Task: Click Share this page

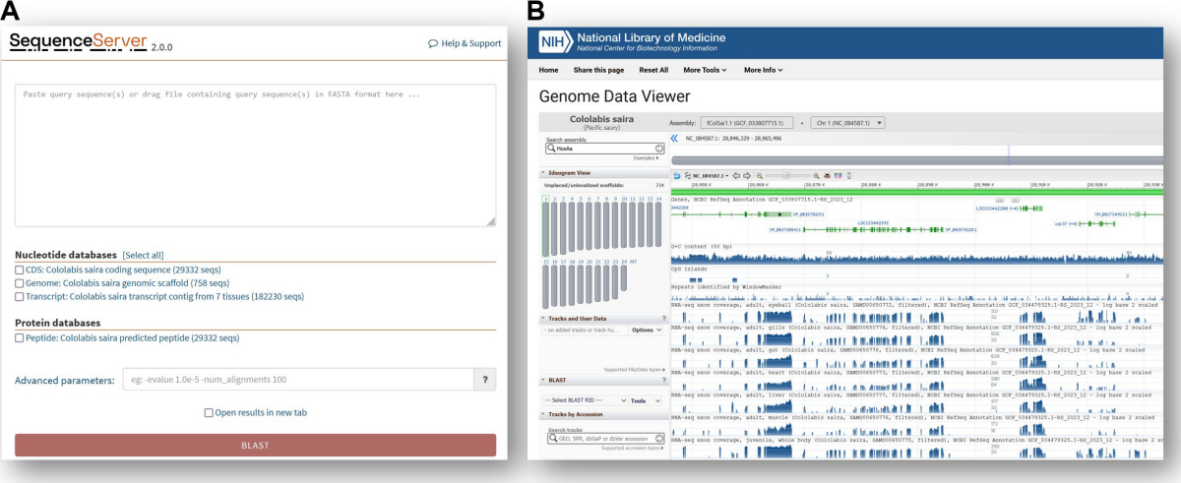Action: (597, 70)
